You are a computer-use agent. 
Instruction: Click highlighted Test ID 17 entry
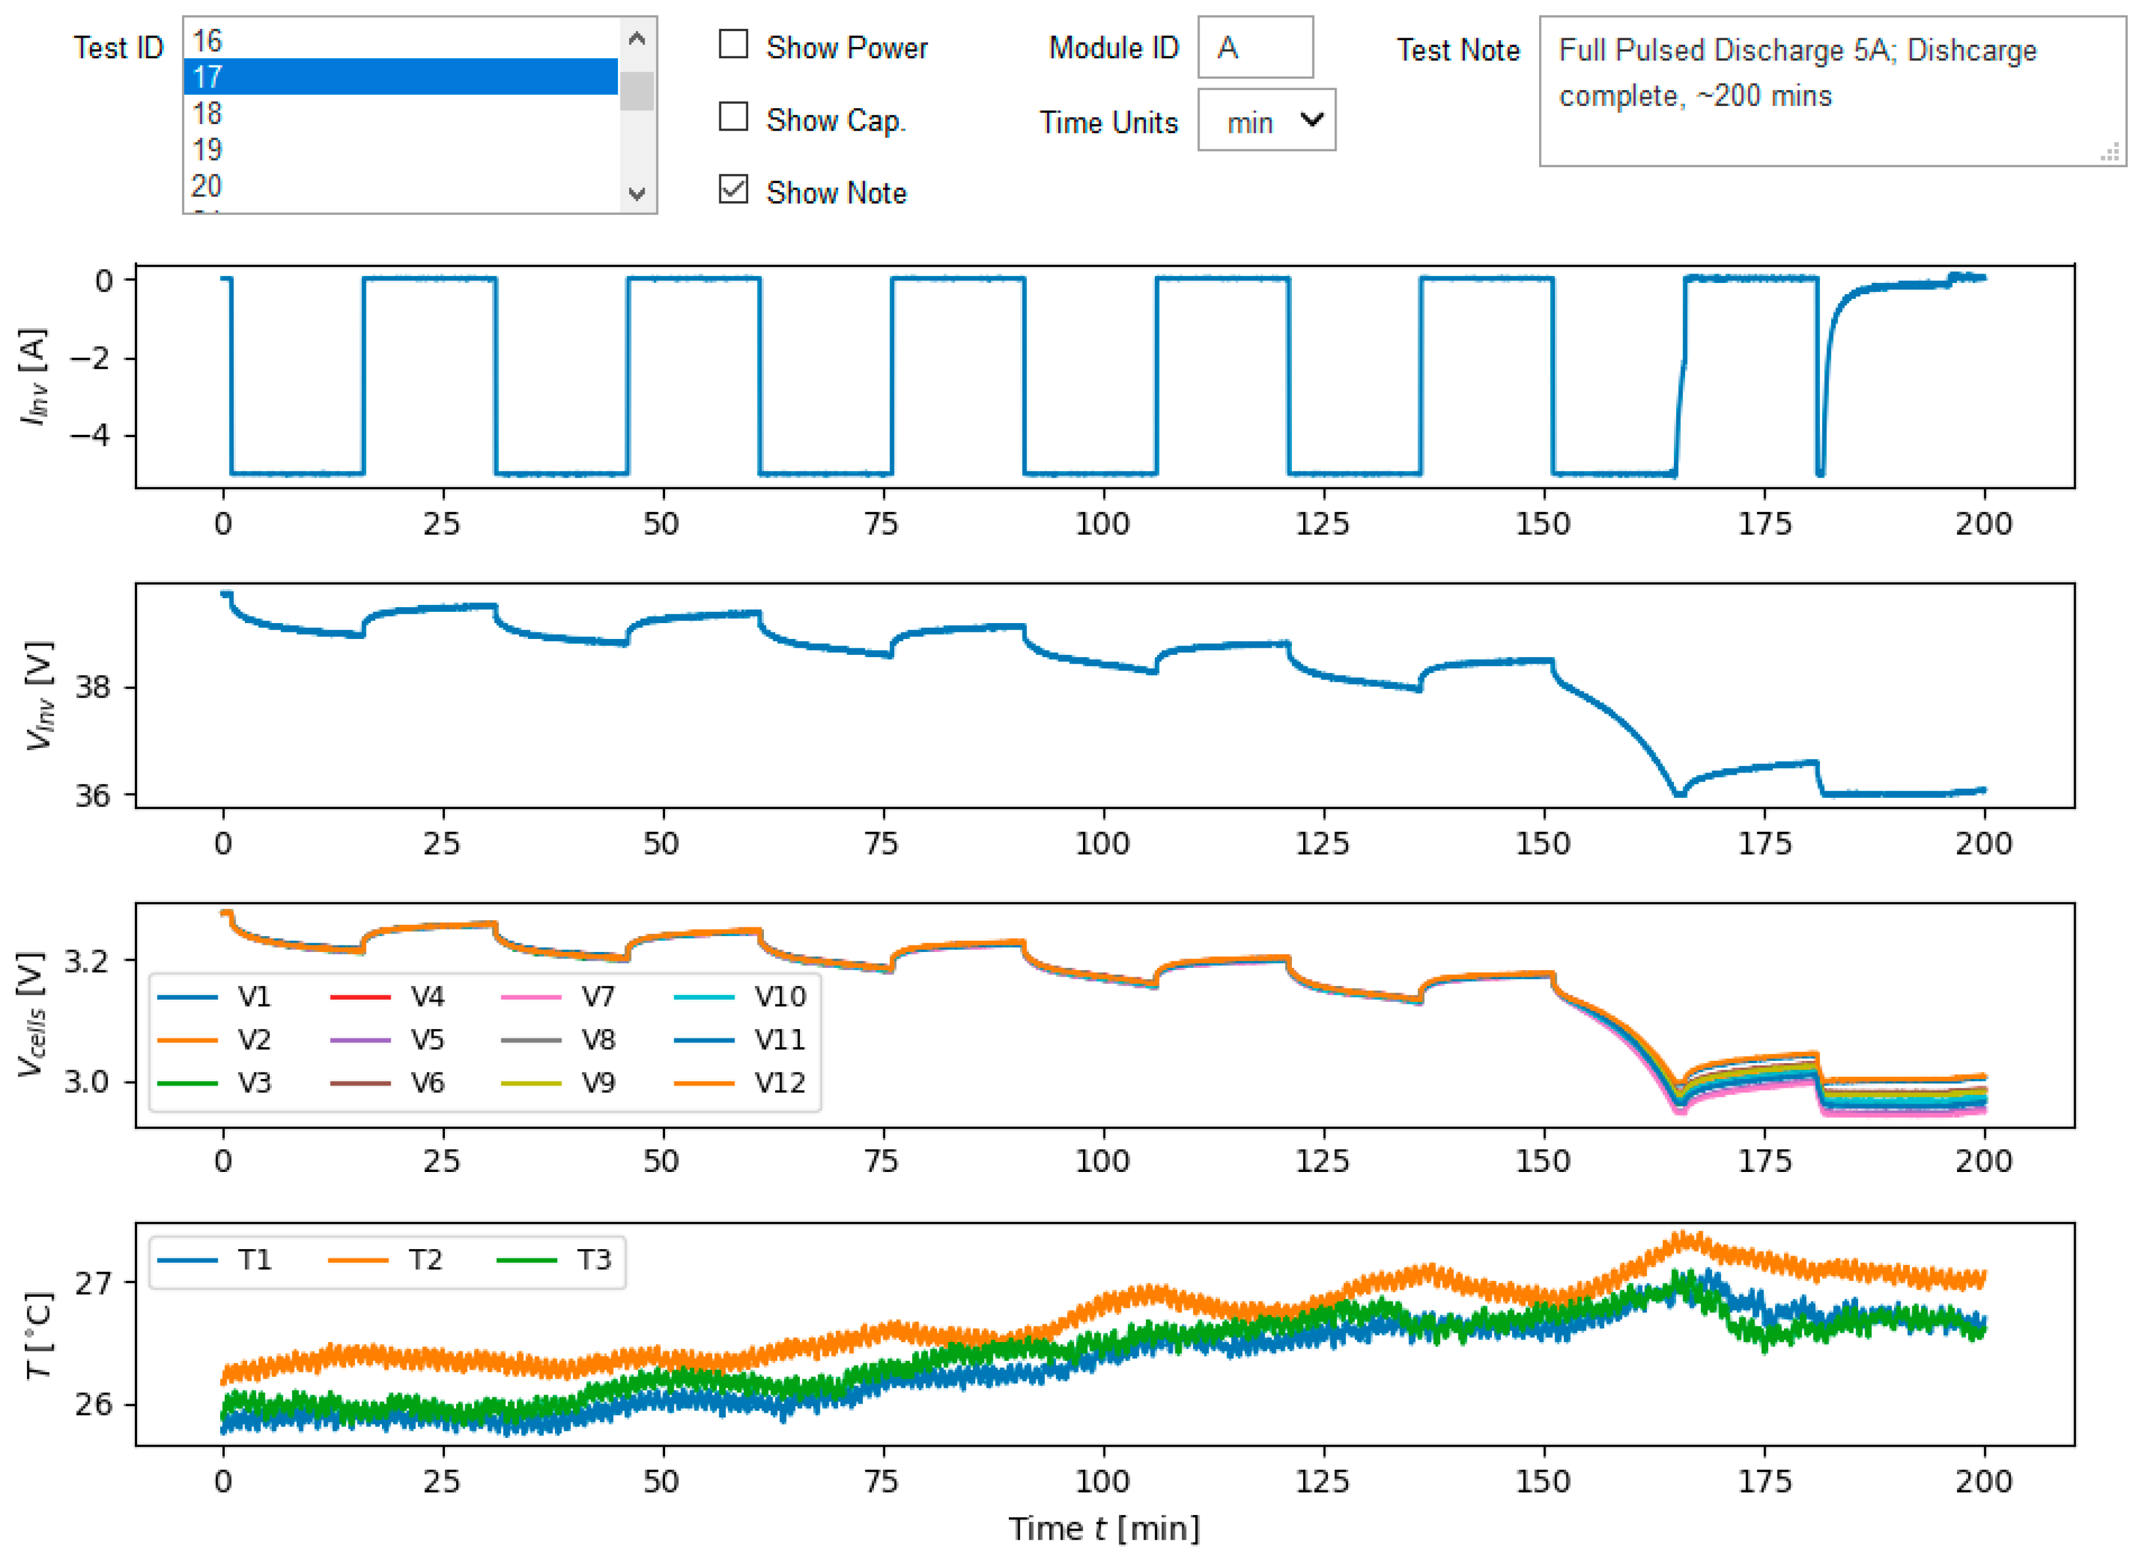[x=398, y=76]
